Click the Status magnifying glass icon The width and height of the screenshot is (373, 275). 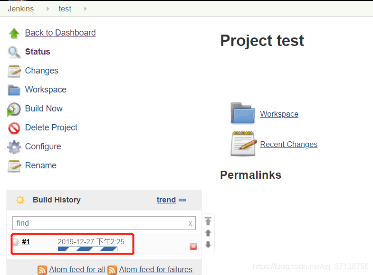(14, 52)
